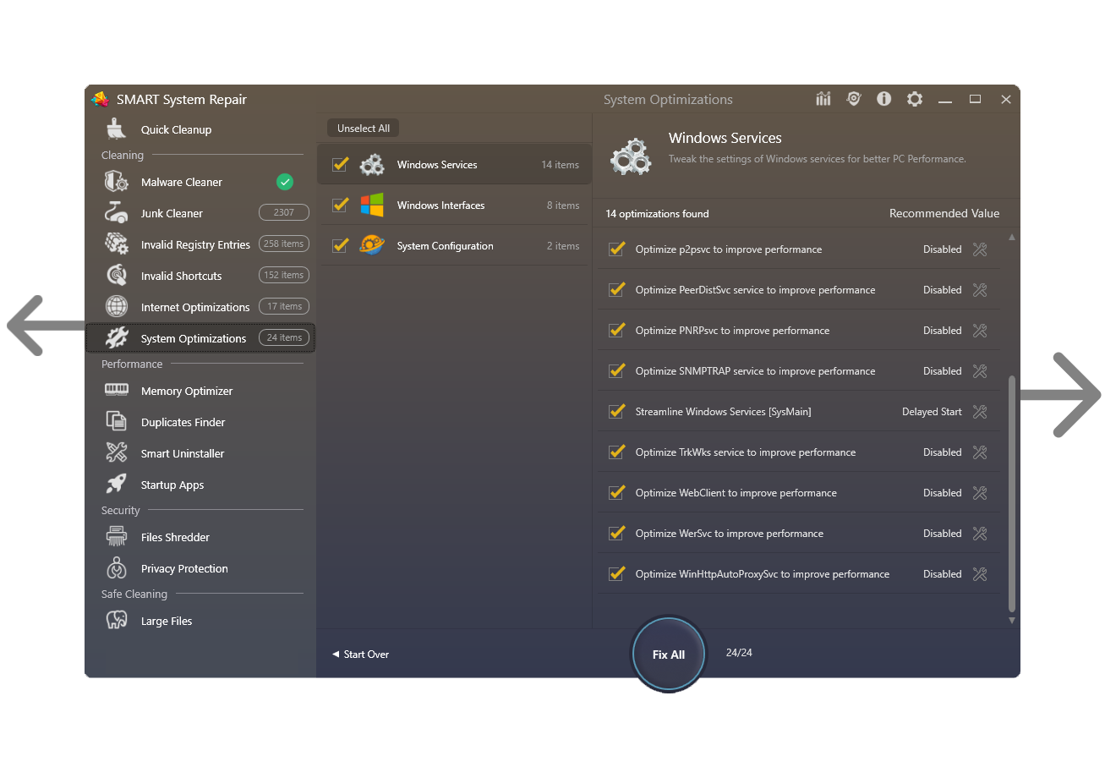Click the Recommended Value column header
This screenshot has width=1105, height=778.
[x=944, y=214]
